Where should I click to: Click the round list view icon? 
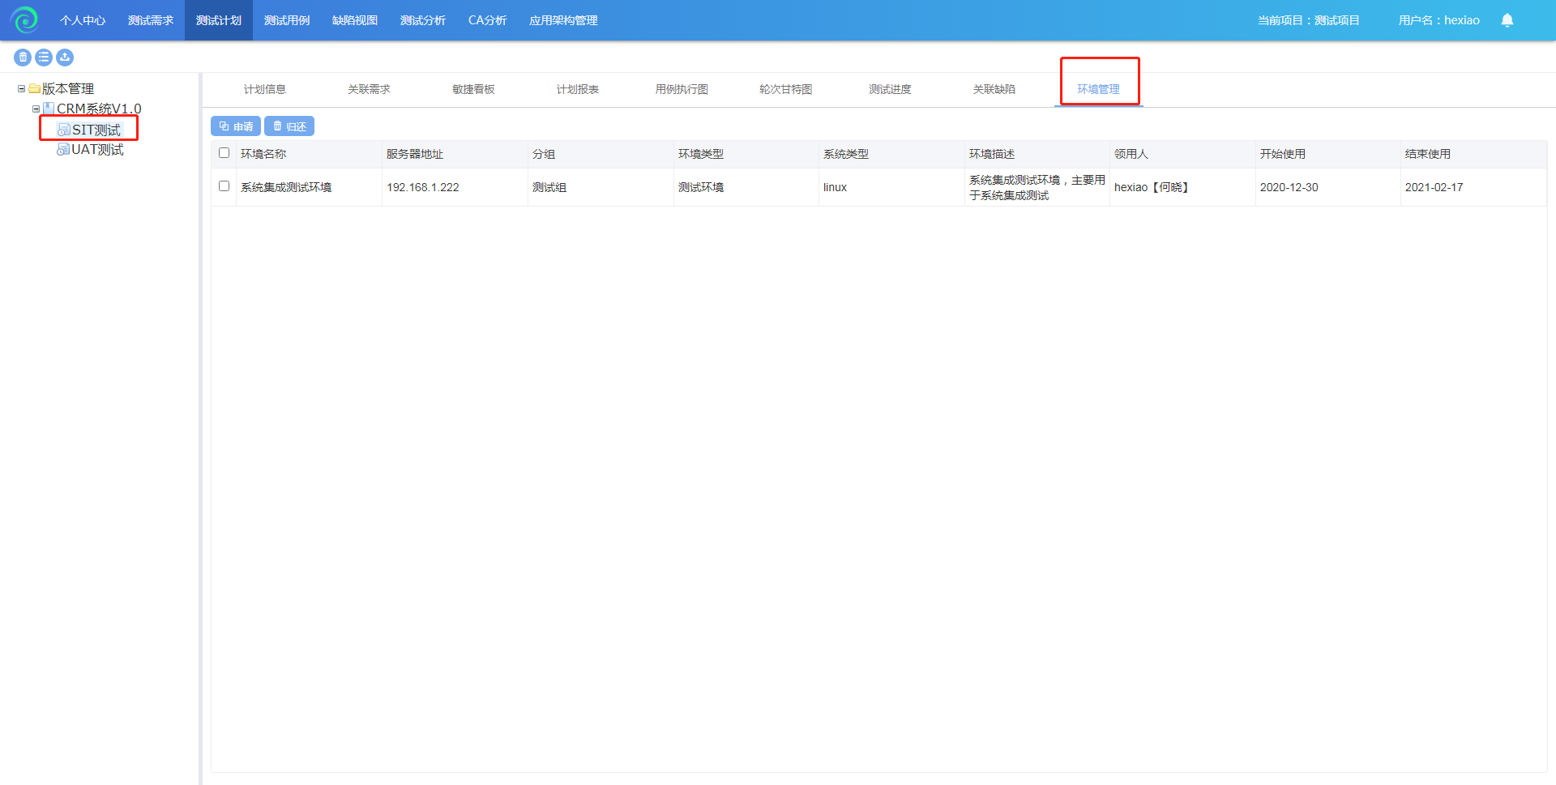pyautogui.click(x=44, y=58)
